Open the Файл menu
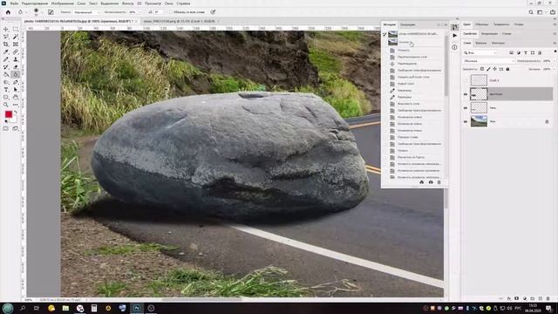 14,3
